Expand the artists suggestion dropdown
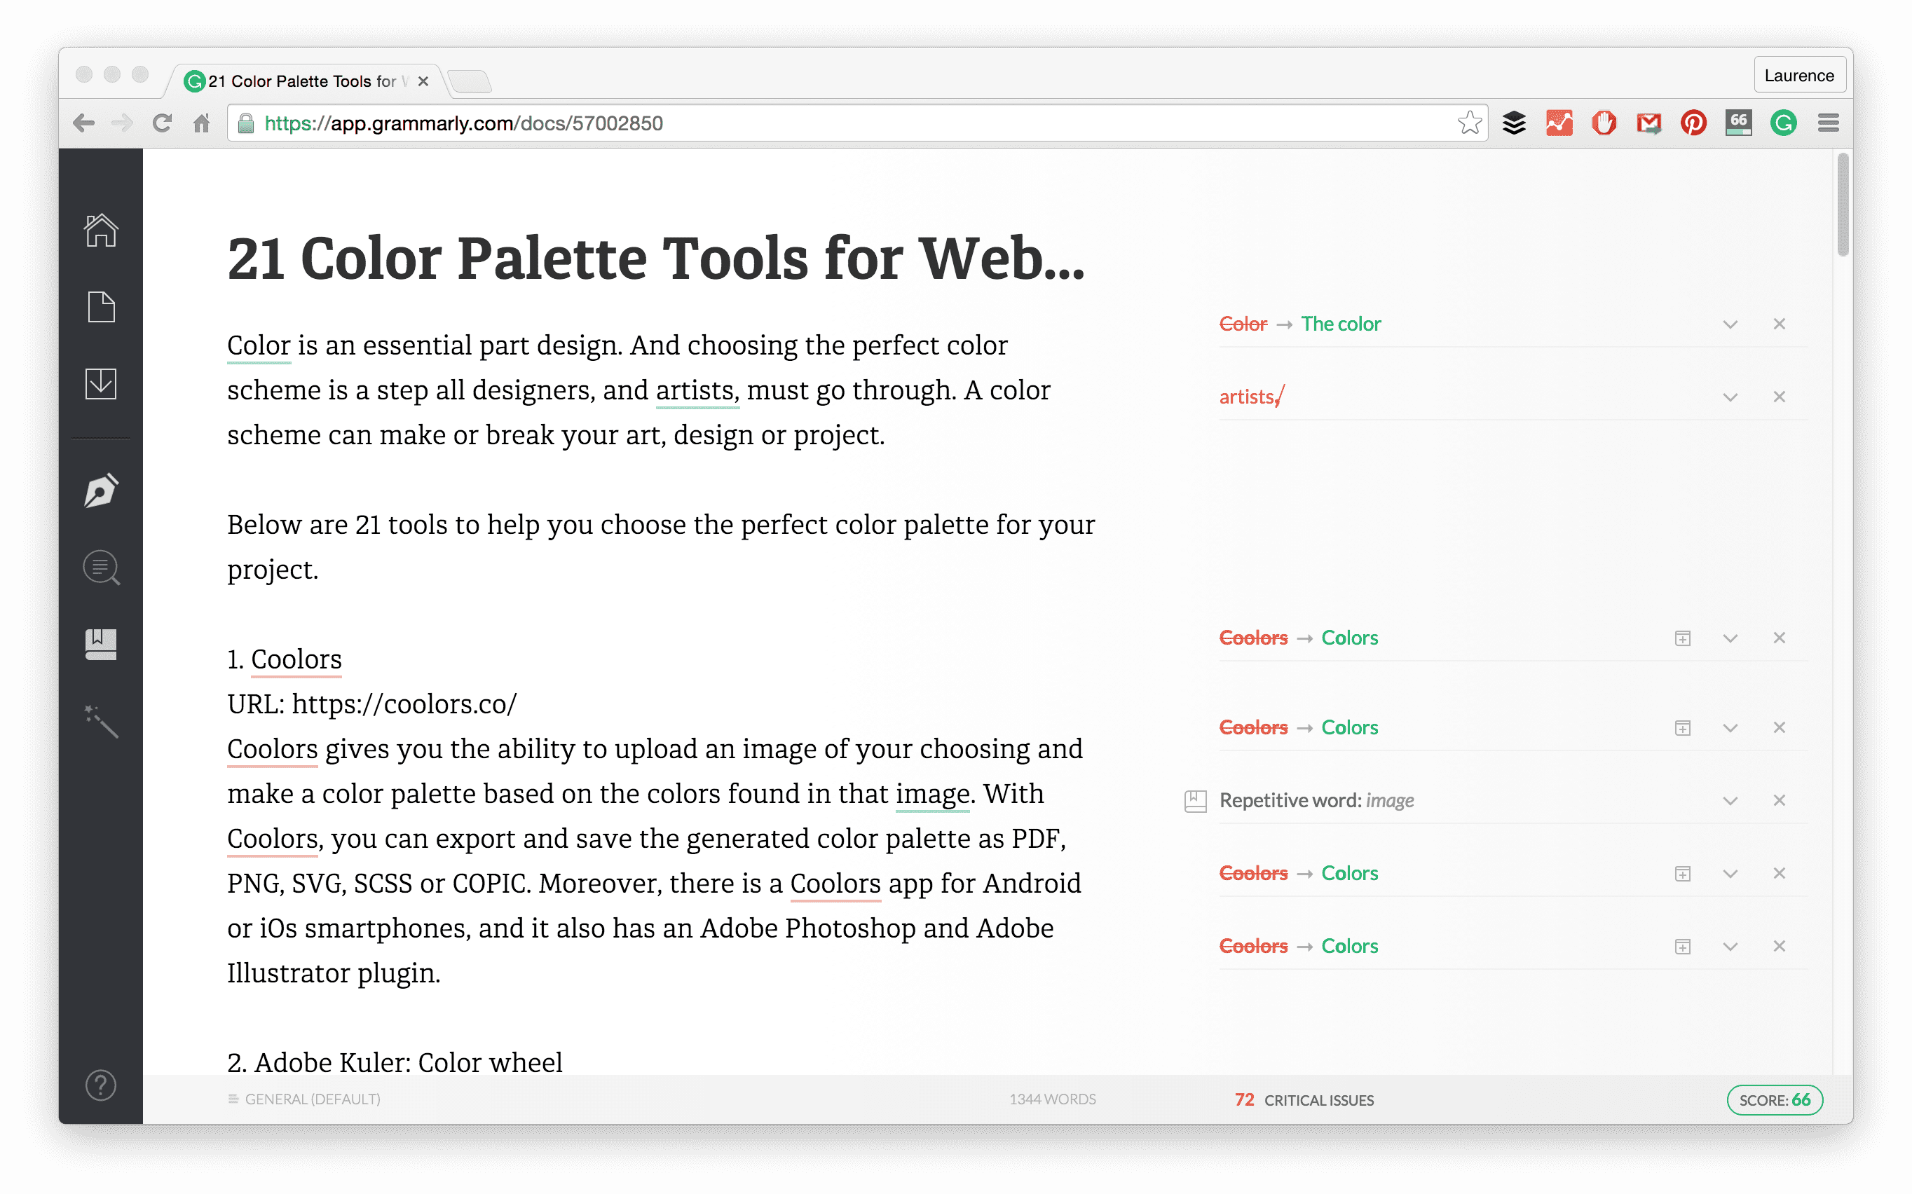This screenshot has height=1194, width=1912. [x=1729, y=397]
